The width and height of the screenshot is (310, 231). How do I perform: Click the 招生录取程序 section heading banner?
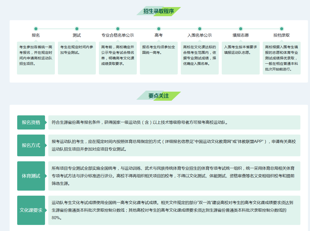[x=159, y=11]
